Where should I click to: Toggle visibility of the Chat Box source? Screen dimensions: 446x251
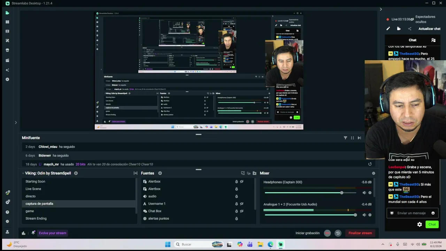[241, 211]
